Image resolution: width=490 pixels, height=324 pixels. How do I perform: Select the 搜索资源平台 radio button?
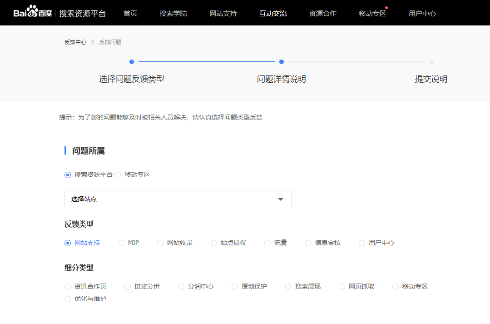pyautogui.click(x=68, y=175)
